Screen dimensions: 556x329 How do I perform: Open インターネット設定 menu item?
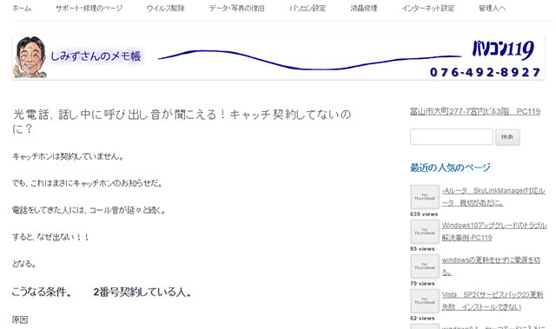pyautogui.click(x=428, y=8)
